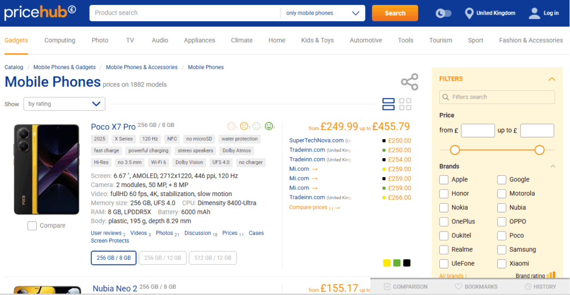Open the Appliances category tab
570x295 pixels.
(199, 40)
